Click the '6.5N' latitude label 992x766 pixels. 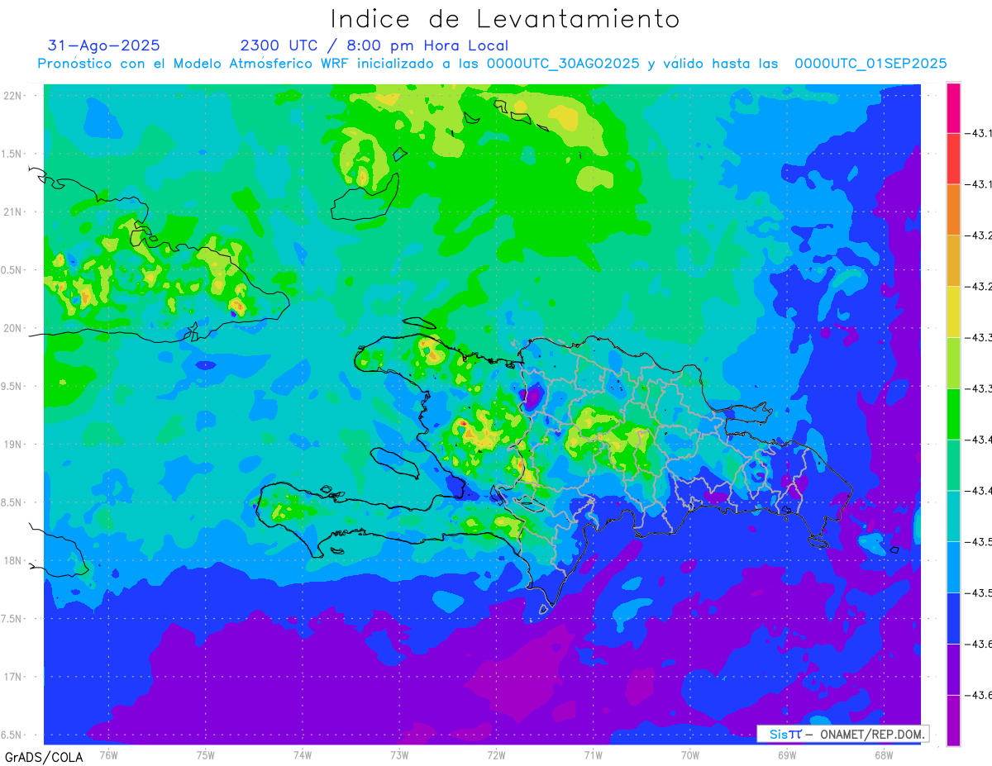coord(12,735)
